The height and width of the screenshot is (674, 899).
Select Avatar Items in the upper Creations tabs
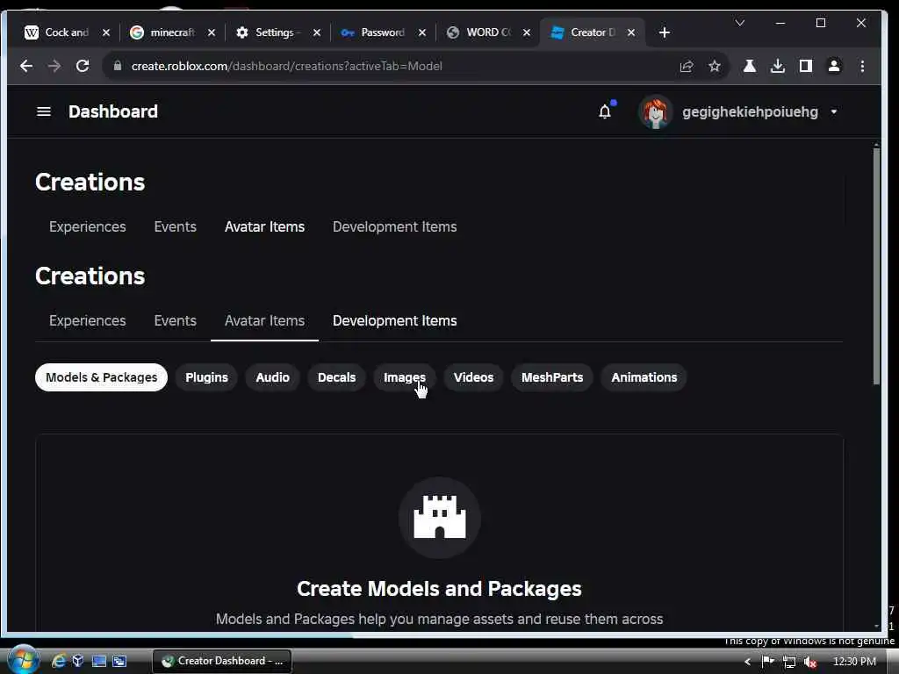pos(264,227)
